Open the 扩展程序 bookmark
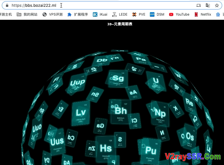 pyautogui.click(x=78, y=14)
